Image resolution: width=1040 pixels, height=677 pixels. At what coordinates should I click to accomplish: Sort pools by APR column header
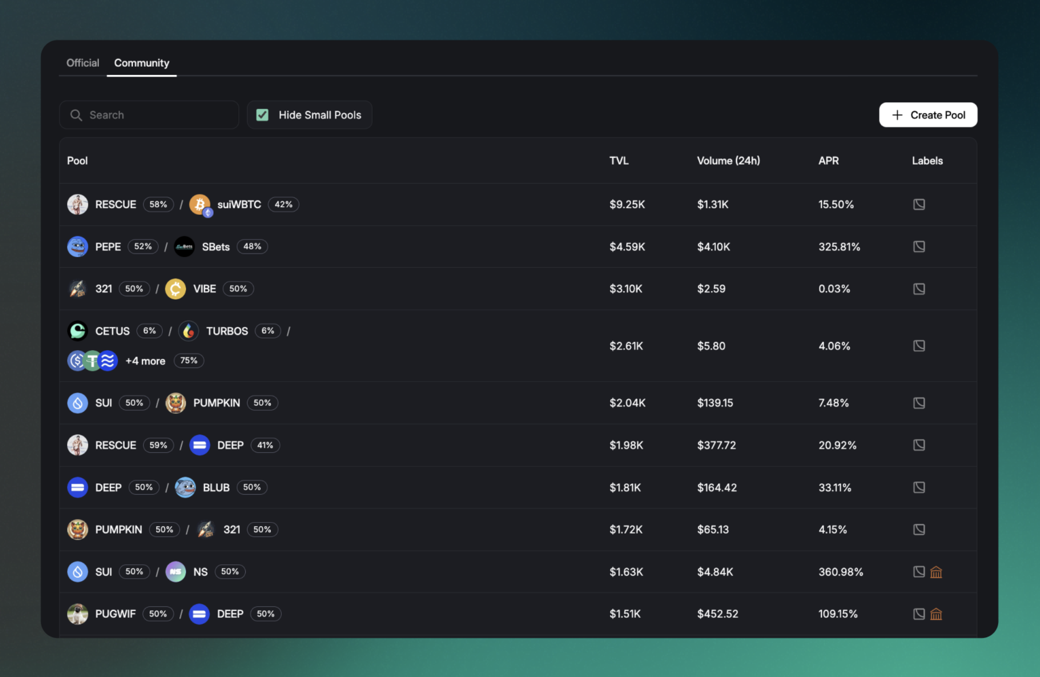click(828, 161)
